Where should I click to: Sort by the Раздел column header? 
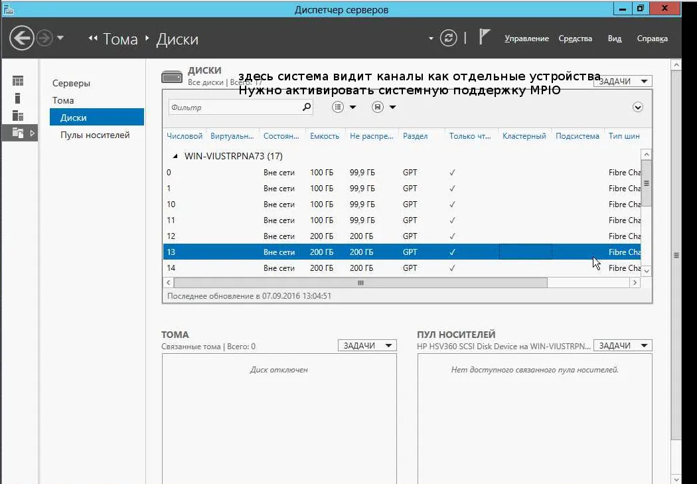click(x=415, y=136)
